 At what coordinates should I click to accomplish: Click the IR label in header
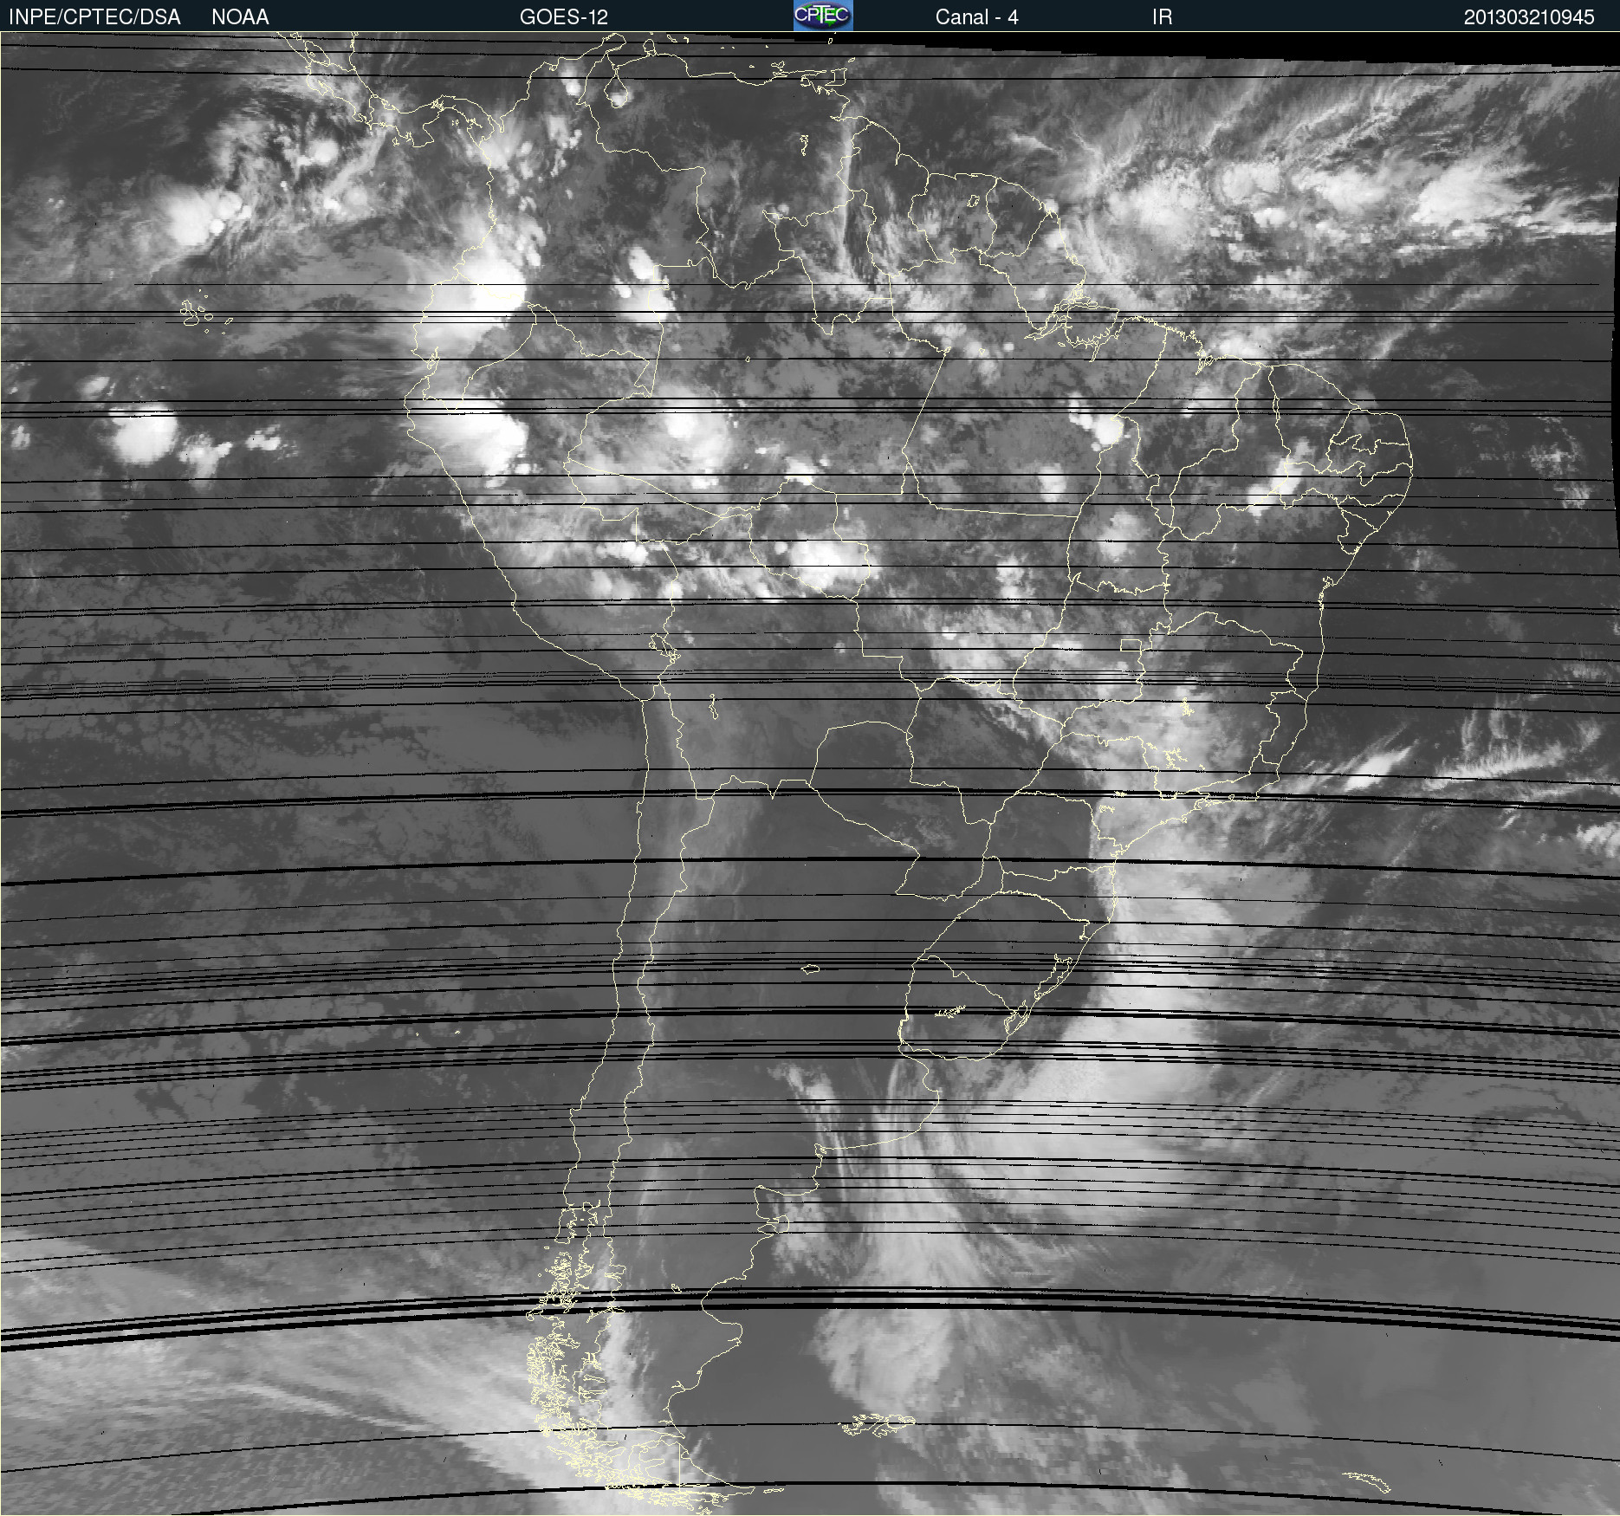[x=1162, y=17]
